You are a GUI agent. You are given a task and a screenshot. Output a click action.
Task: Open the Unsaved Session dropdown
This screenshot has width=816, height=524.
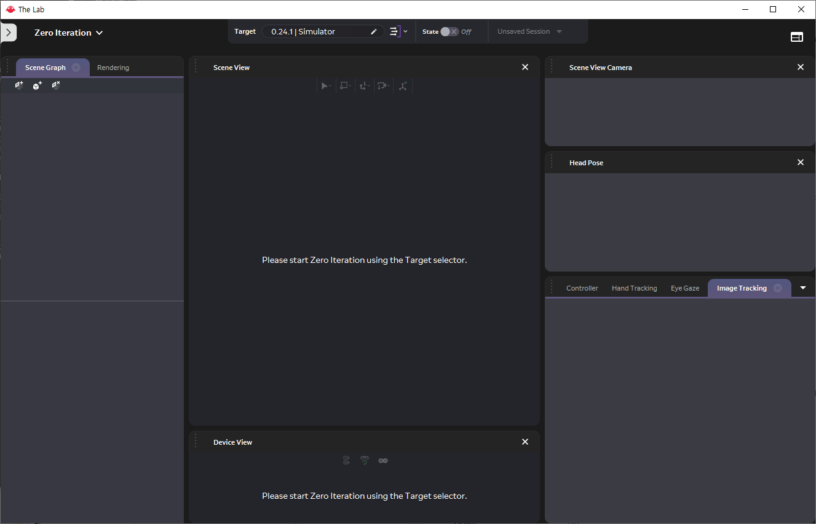pos(529,31)
